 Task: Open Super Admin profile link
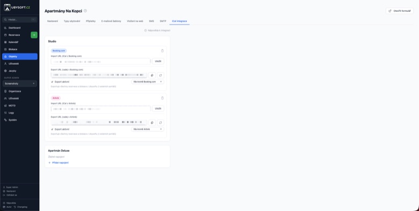pos(10,187)
